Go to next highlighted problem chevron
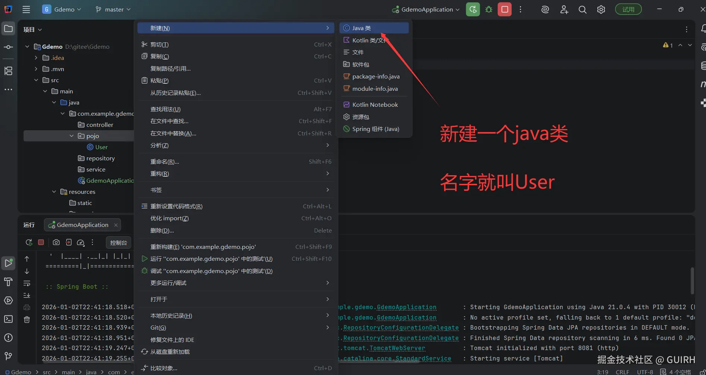Image resolution: width=706 pixels, height=375 pixels. (x=690, y=45)
